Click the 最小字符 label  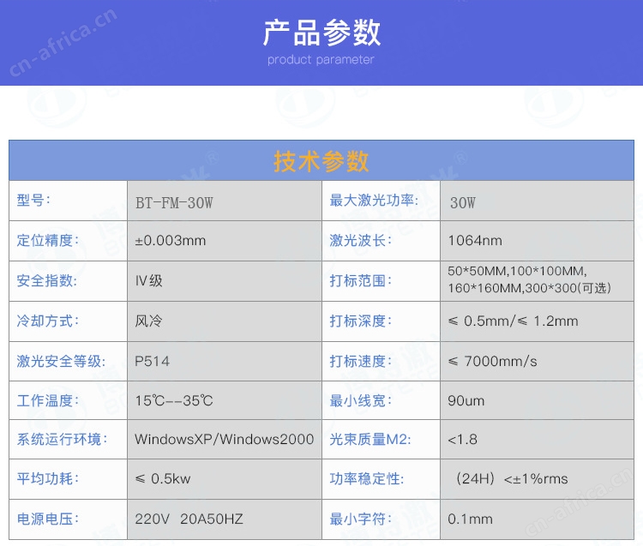(x=360, y=519)
